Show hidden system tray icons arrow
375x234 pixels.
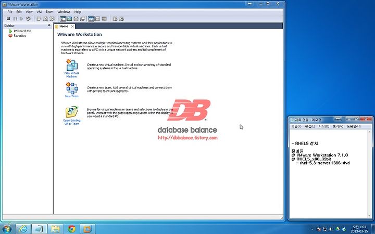coord(312,229)
